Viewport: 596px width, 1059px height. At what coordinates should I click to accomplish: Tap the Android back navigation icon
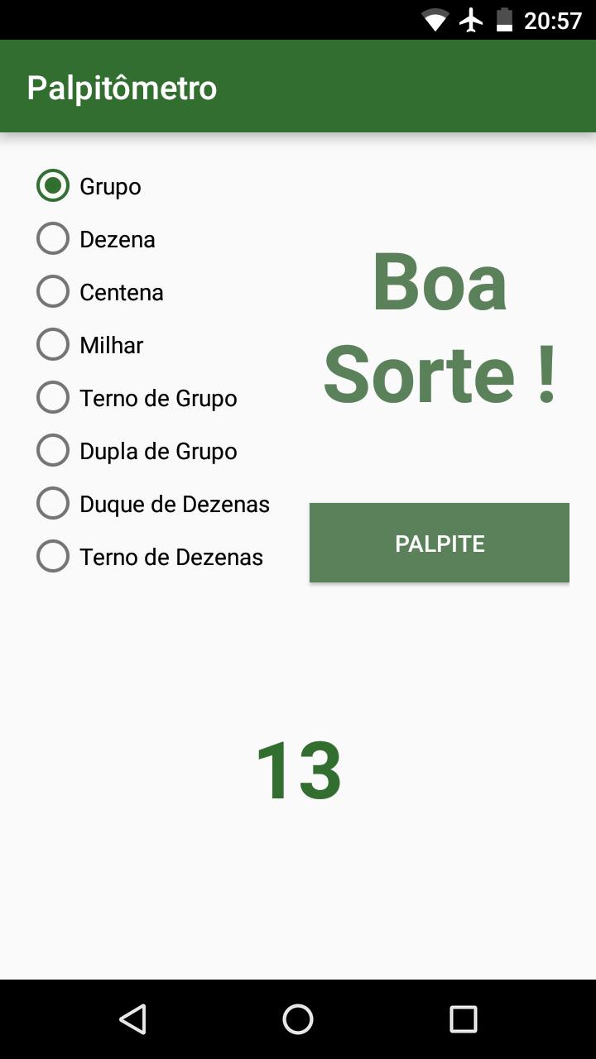tap(132, 1019)
